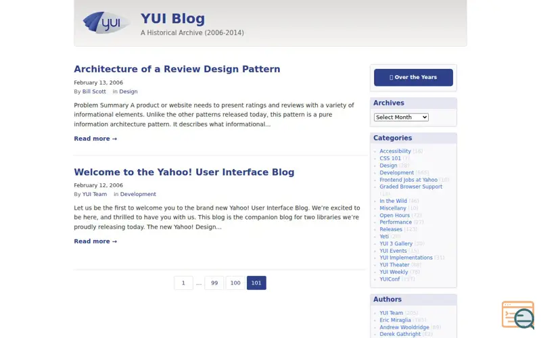Visit author Bill Scott's page
Screen dimensions: 541x338
coord(94,91)
